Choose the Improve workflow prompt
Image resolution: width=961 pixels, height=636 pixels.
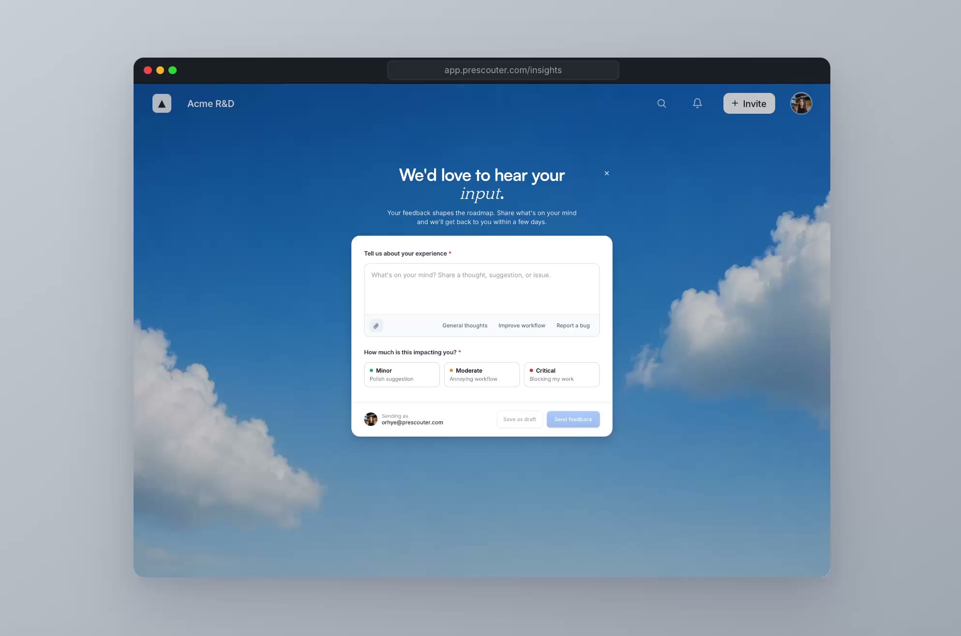pyautogui.click(x=522, y=326)
